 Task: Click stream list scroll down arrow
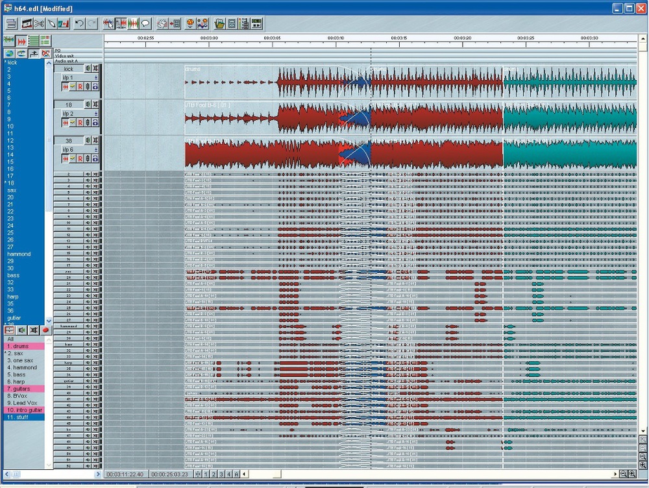[49, 321]
